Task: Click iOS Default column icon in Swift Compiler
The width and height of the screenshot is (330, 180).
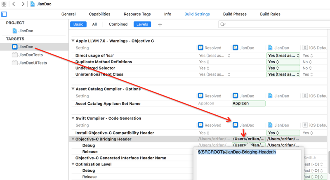Action: click(305, 125)
